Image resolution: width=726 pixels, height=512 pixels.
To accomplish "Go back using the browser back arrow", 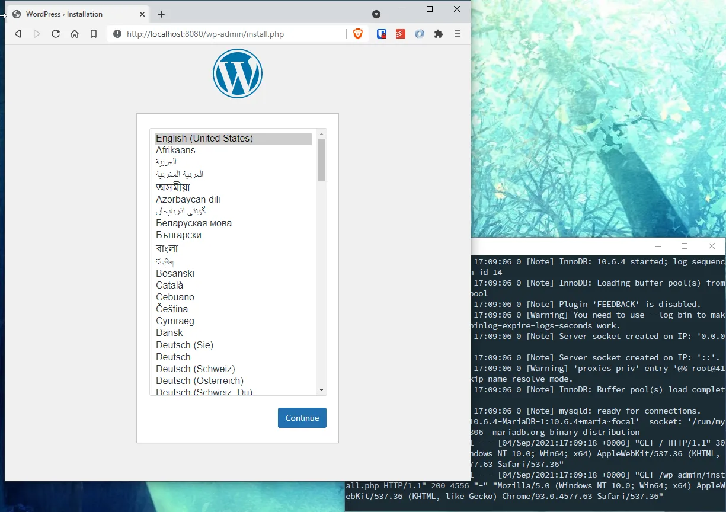I will click(18, 34).
